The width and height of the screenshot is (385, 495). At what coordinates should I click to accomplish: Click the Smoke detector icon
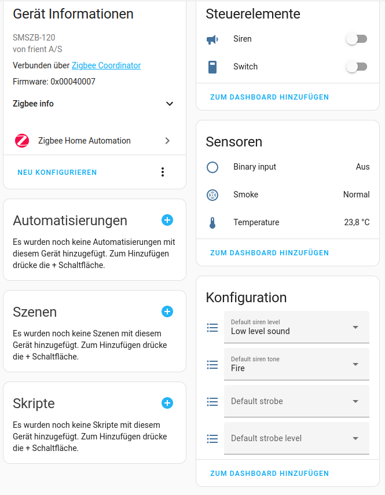212,195
